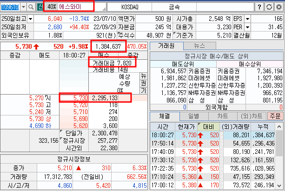Click the 정규시장 label in order book
The width and height of the screenshot is (285, 191).
pos(74,140)
